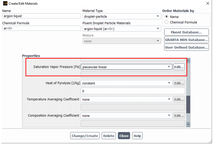This screenshot has height=144, width=213.
Task: Click the Heat of Pyrolysis value field
Action: point(133,91)
